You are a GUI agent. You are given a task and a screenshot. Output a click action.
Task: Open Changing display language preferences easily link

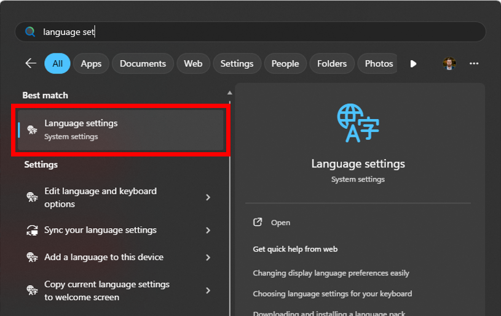click(331, 272)
